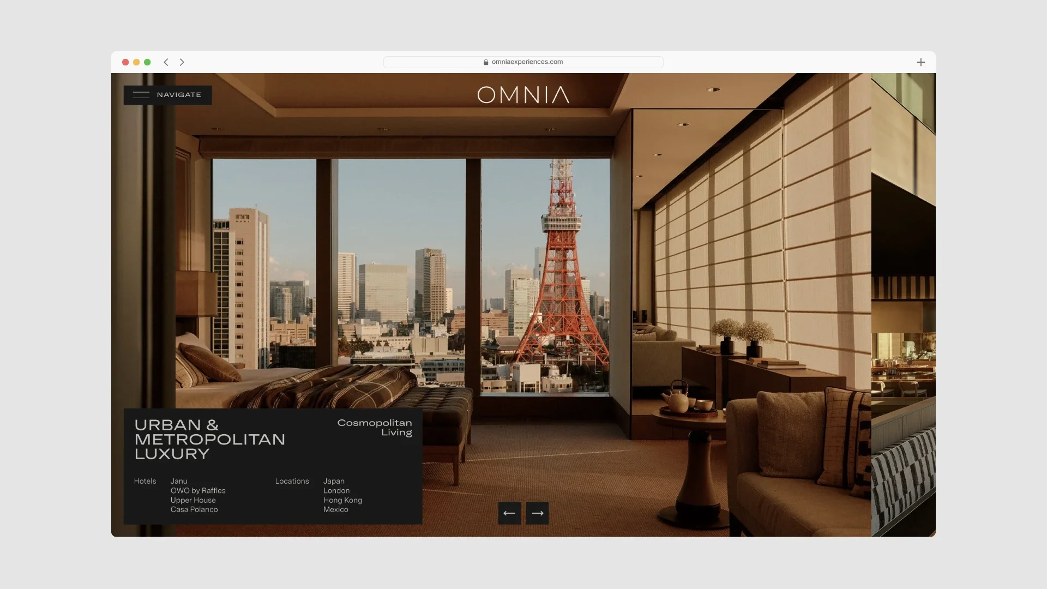Open the Janu hotel link

[x=179, y=481]
